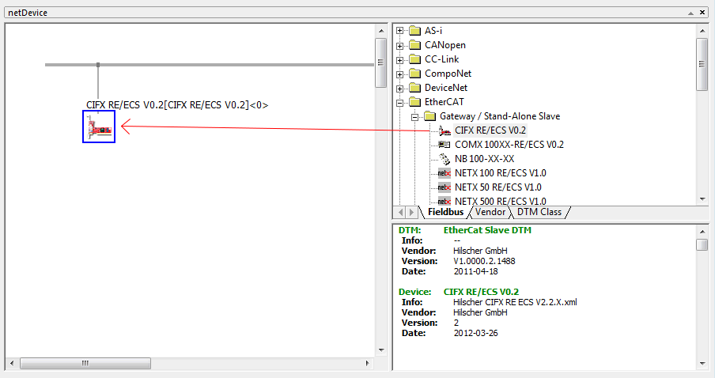
Task: Switch to the DTM Class tab
Action: click(x=539, y=212)
